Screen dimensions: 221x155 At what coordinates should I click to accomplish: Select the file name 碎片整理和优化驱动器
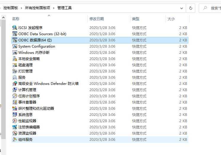click(36, 108)
